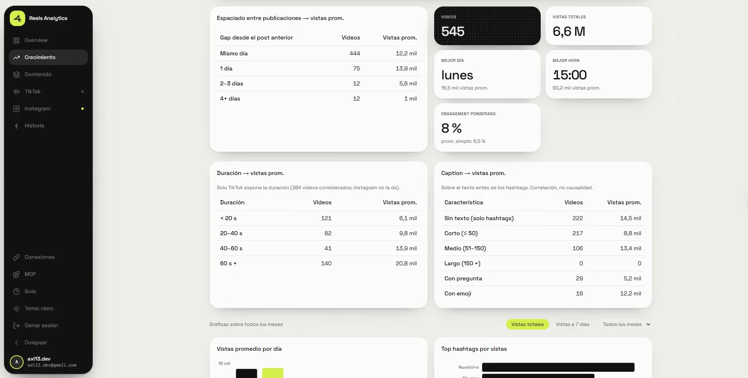Open the Historia page label
Viewport: 748px width, 378px height.
pyautogui.click(x=34, y=126)
